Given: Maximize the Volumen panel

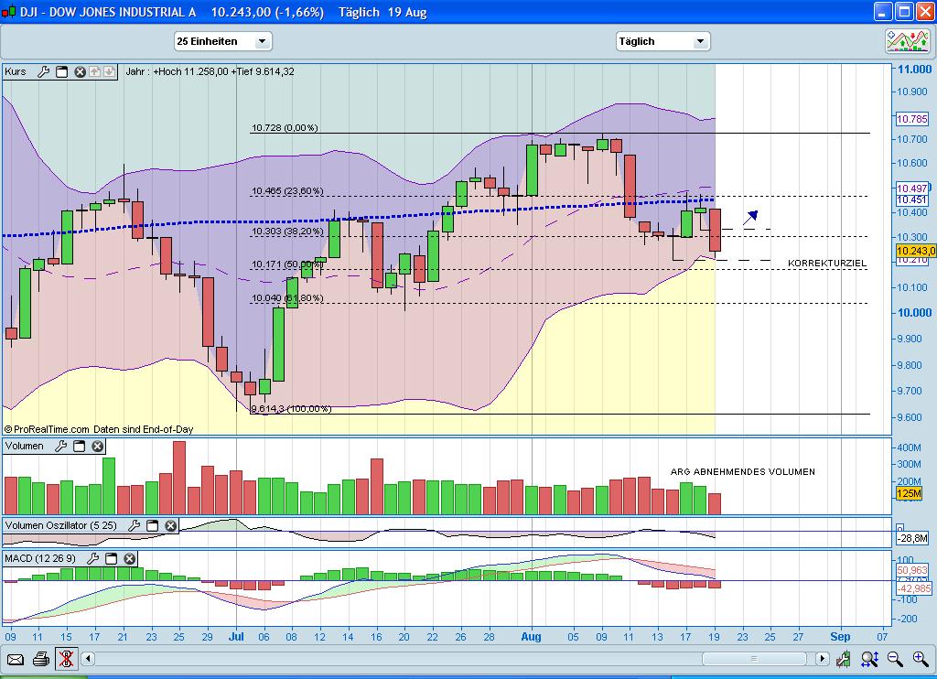Looking at the screenshot, I should point(79,446).
